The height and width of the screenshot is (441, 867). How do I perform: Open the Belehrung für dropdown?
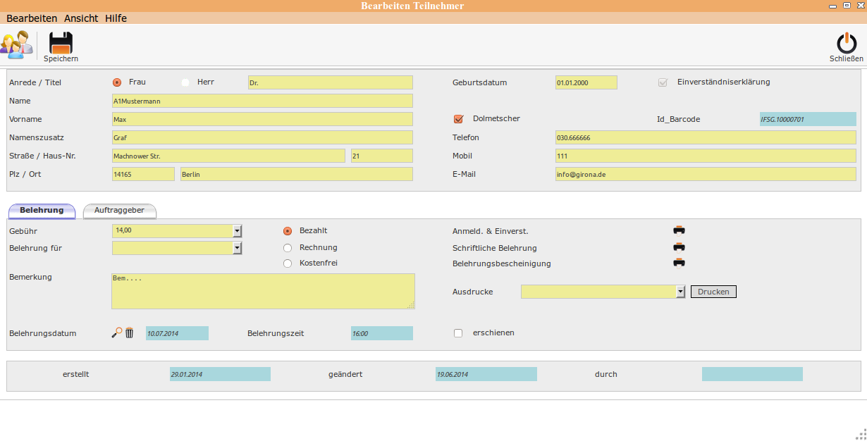click(x=237, y=248)
